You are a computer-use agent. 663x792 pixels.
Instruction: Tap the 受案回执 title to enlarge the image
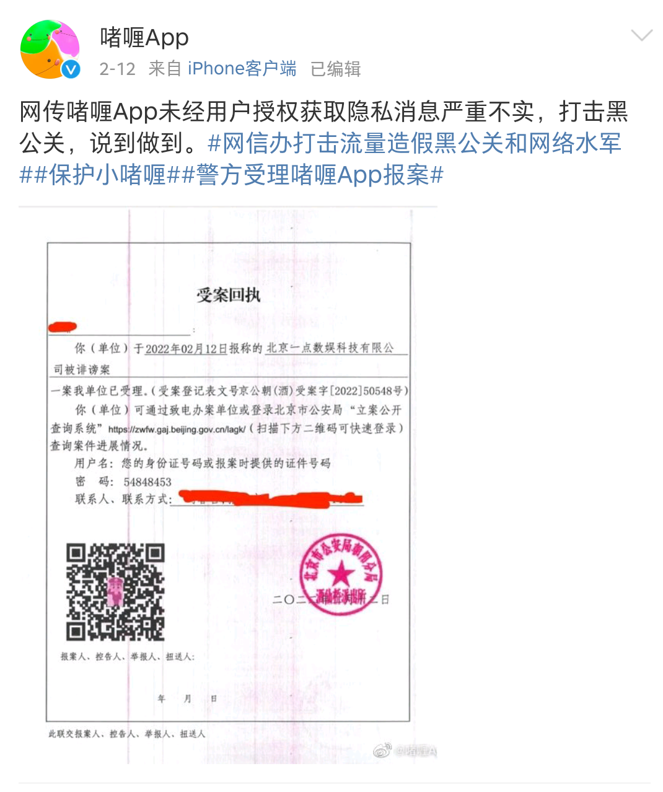click(228, 295)
